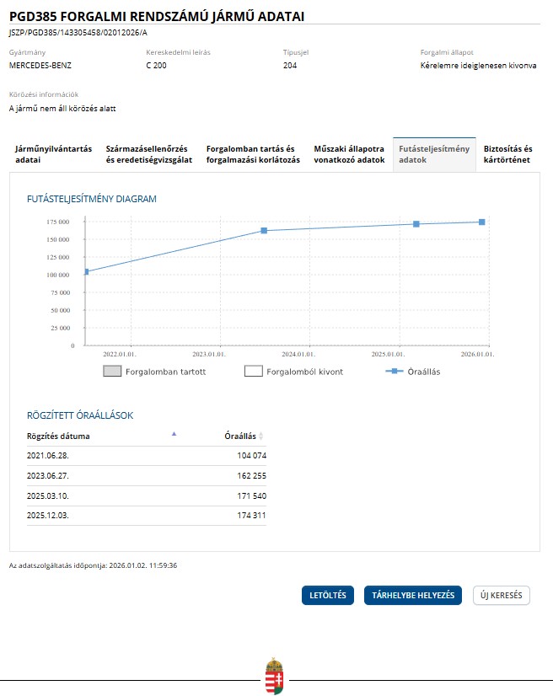The width and height of the screenshot is (553, 696).
Task: Click the Forgalomban tartott gray legend swatch
Action: pyautogui.click(x=112, y=371)
